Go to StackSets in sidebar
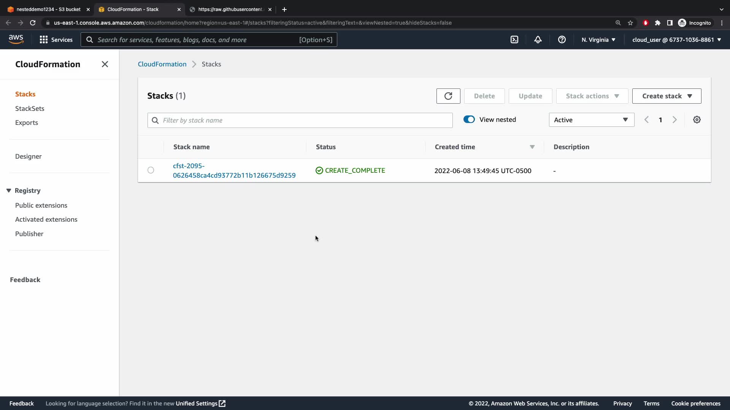This screenshot has width=730, height=410. (30, 109)
